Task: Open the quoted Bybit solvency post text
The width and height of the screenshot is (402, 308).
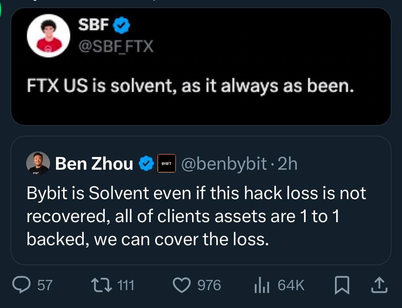Action: (x=196, y=216)
